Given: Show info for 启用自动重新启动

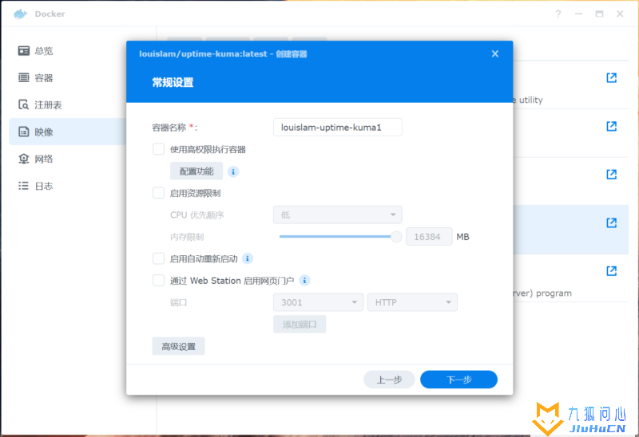Looking at the screenshot, I should [248, 258].
